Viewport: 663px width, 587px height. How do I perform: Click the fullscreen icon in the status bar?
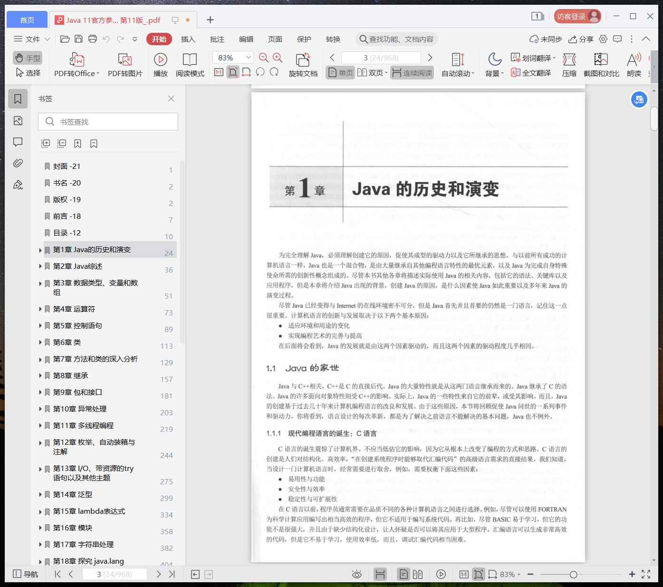coord(646,574)
